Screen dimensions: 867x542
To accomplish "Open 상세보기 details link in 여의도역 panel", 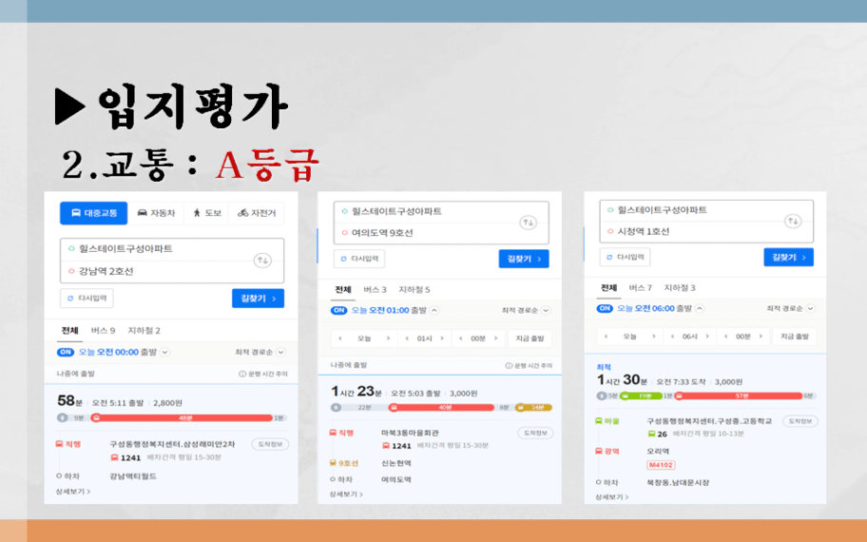I will tap(346, 494).
